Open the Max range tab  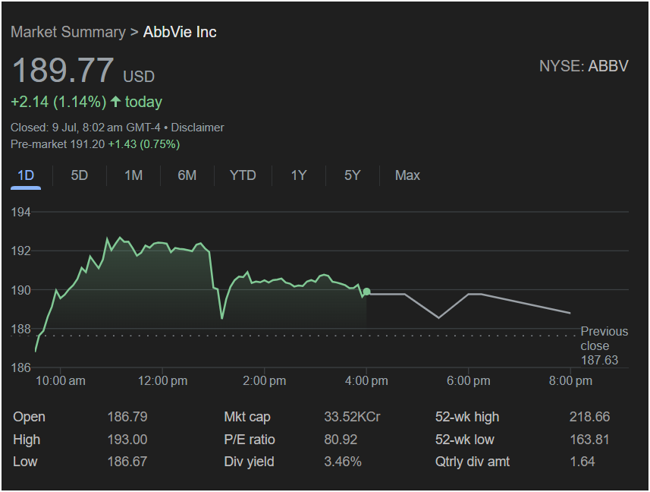pos(407,175)
